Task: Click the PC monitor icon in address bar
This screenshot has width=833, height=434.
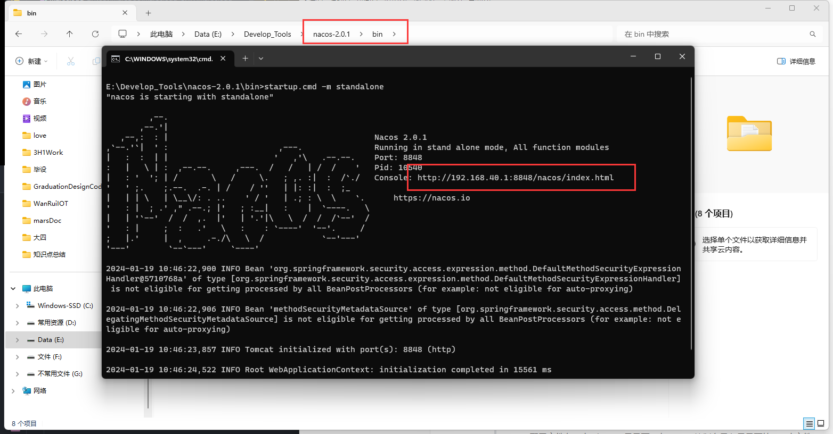Action: 123,34
